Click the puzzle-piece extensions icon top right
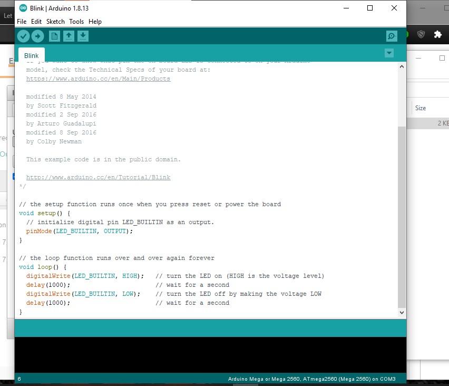Image resolution: width=449 pixels, height=386 pixels. [x=438, y=34]
